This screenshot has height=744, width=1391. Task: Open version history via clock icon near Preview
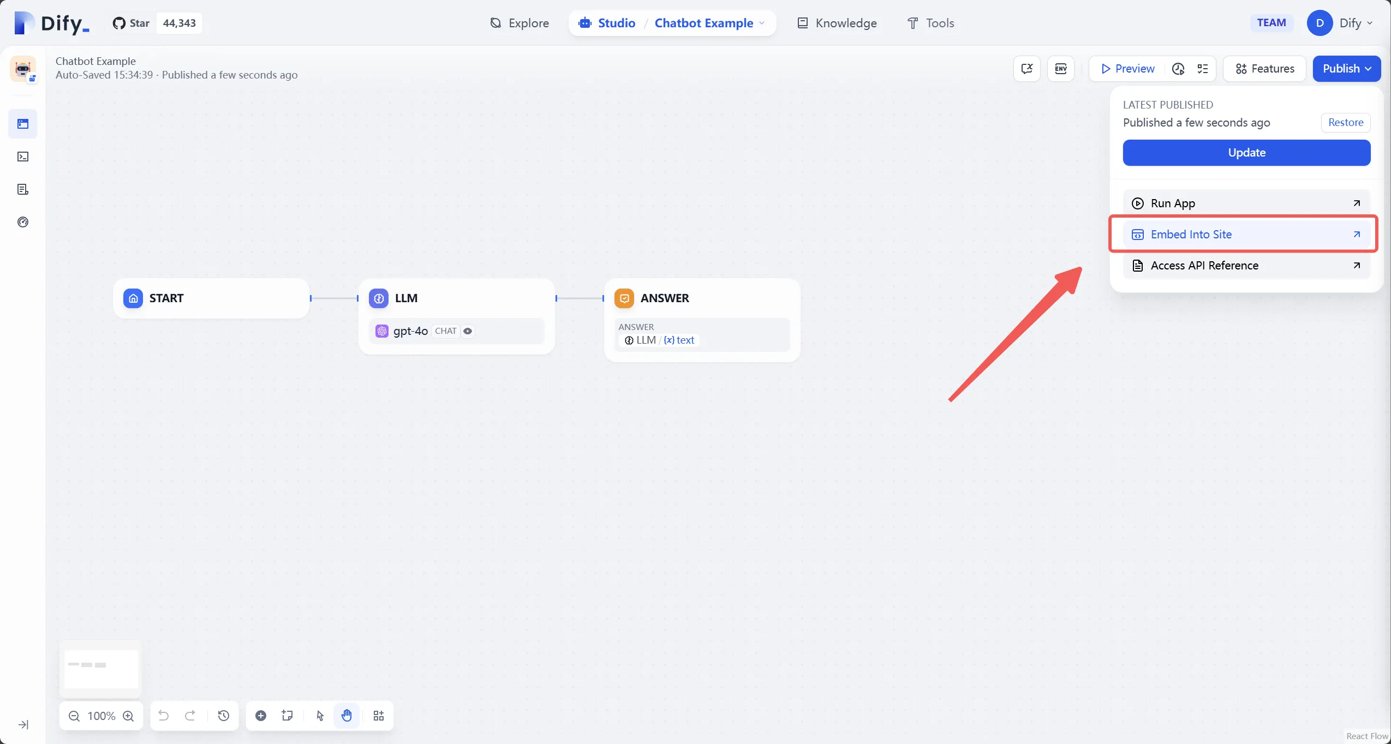pyautogui.click(x=1178, y=69)
